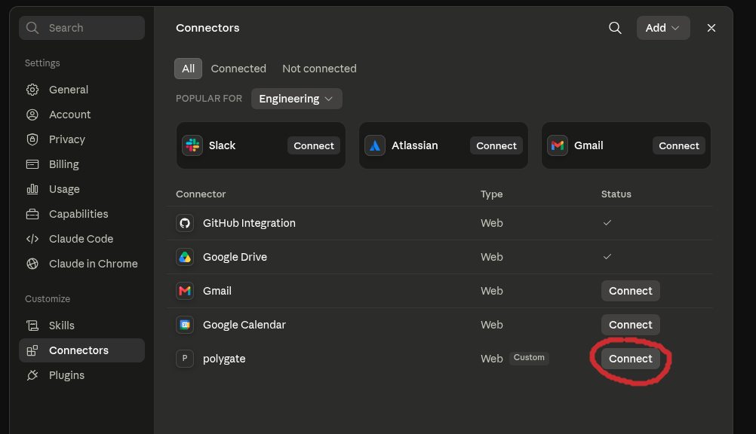The height and width of the screenshot is (434, 756).
Task: Click the checkmark status for GitHub Integration
Action: coord(607,222)
